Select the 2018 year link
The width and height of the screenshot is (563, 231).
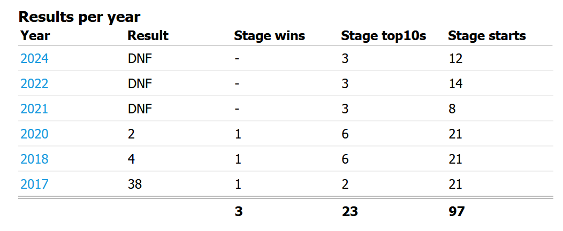point(34,159)
